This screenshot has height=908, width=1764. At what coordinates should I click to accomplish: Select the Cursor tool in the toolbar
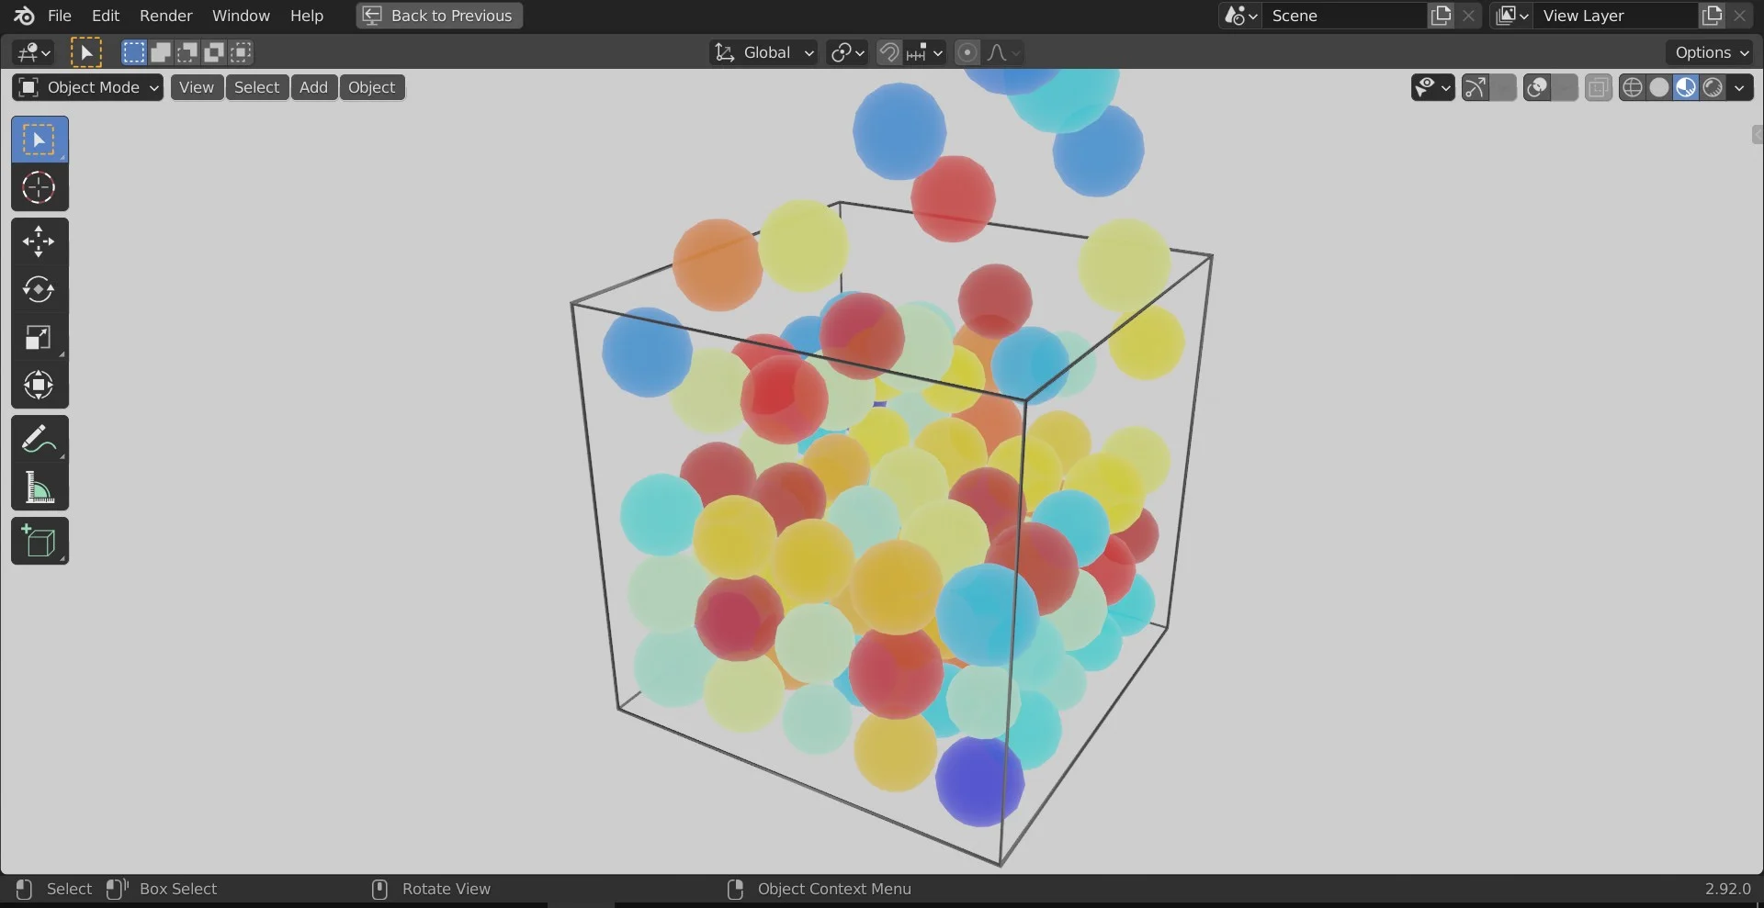point(39,188)
